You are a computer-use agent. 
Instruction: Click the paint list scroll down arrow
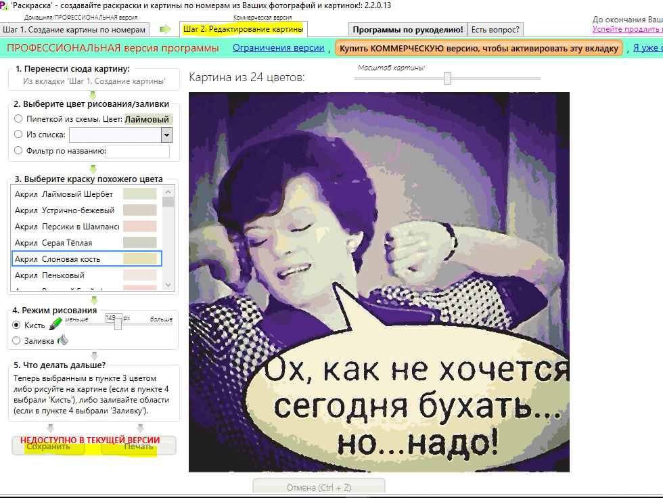[168, 285]
